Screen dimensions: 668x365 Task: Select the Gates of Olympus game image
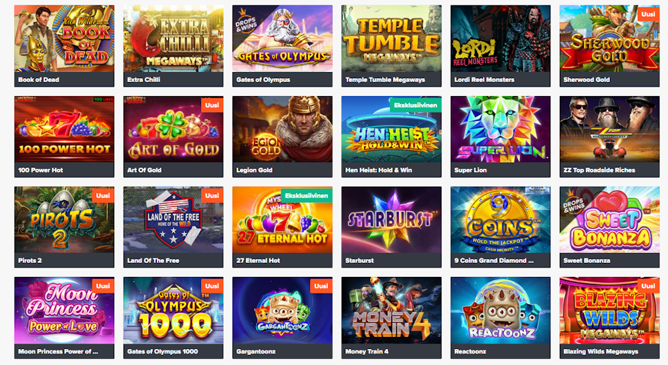[282, 39]
